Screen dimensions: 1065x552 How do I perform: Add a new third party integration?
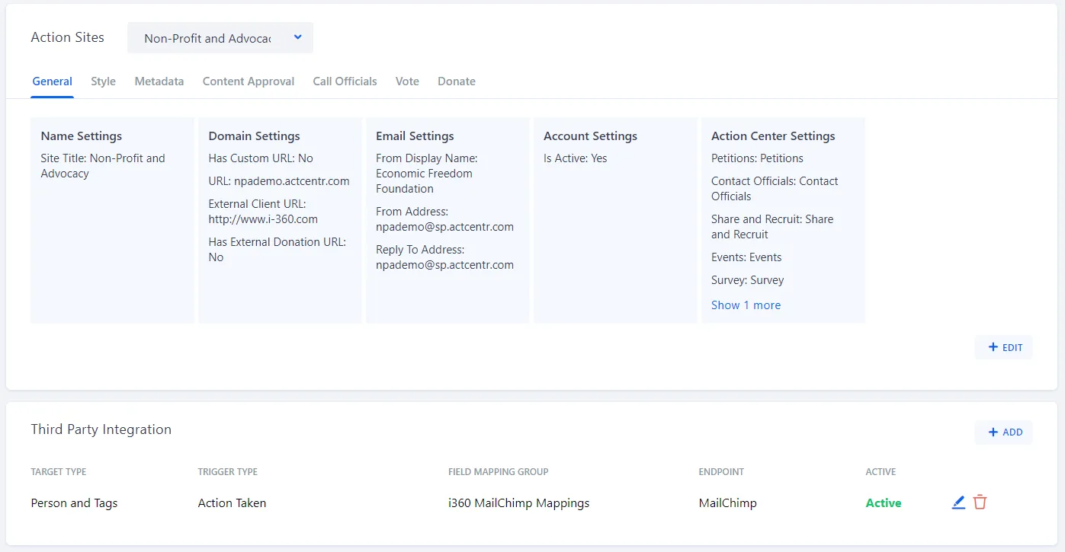pos(1004,432)
